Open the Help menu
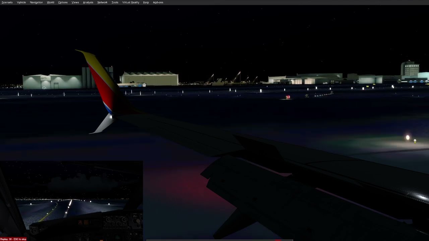429x241 pixels. coord(146,2)
